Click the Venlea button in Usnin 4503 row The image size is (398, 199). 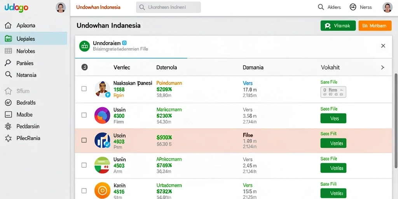333,168
